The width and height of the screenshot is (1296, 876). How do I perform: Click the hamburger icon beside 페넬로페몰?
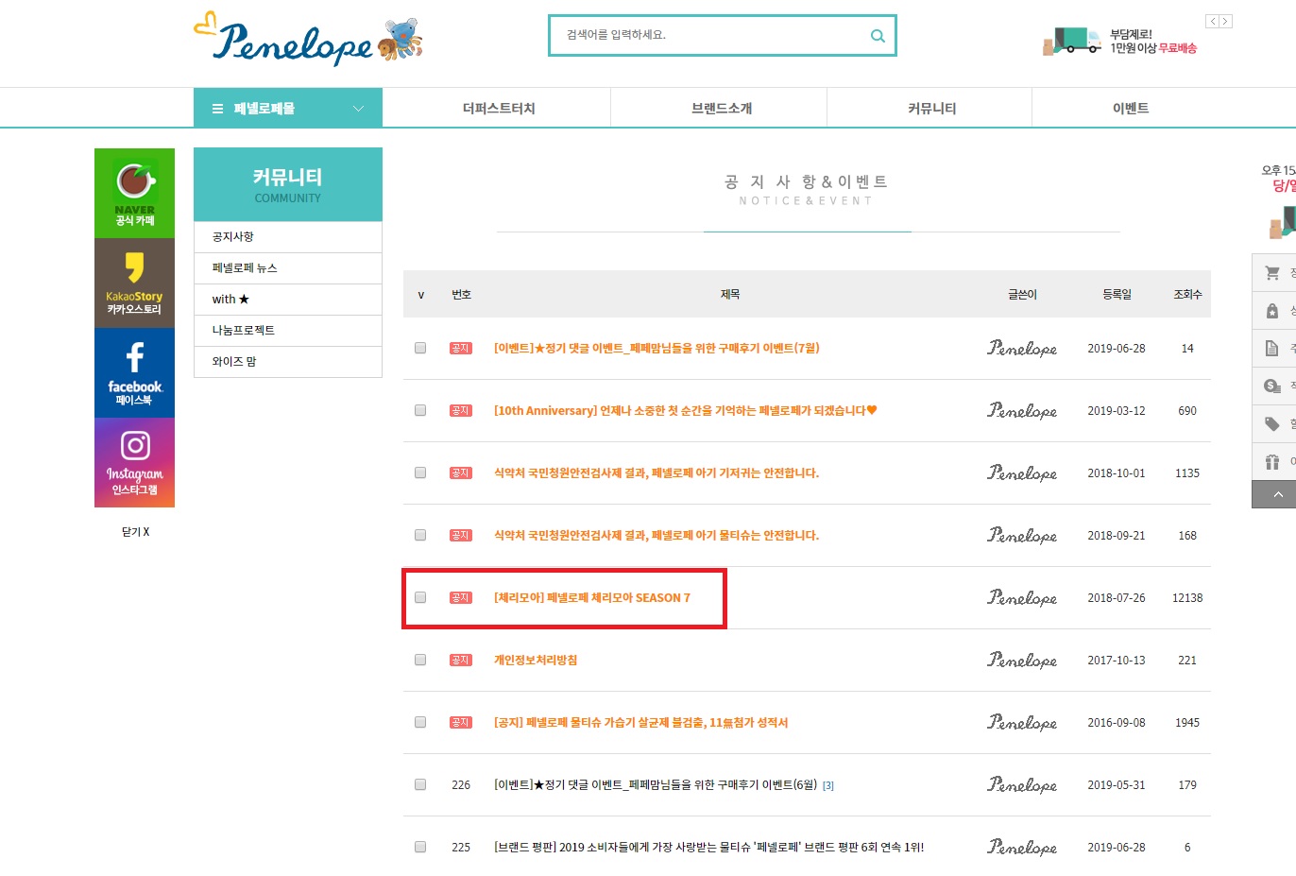[217, 109]
